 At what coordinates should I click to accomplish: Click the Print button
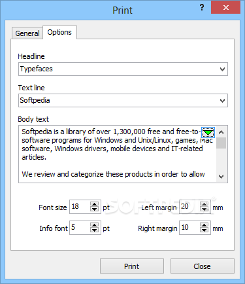132,266
